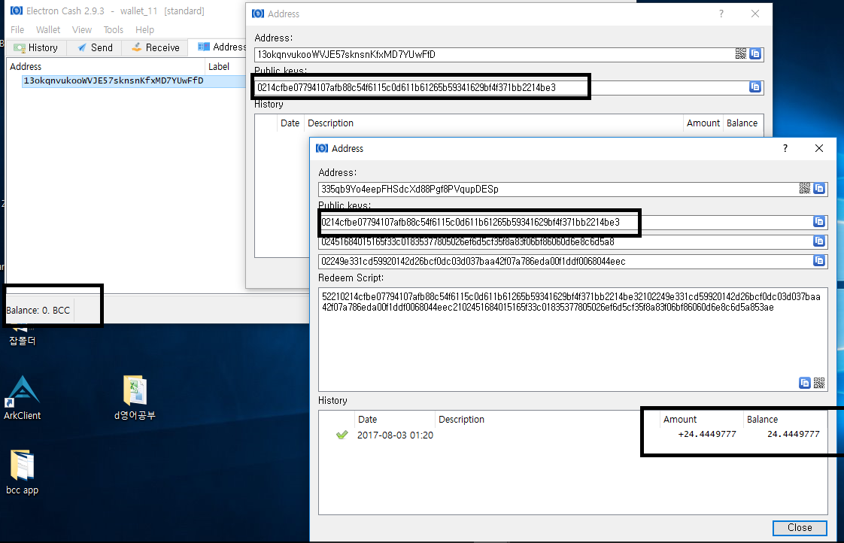
Task: Click inside the Redeem Script text box
Action: (572, 339)
